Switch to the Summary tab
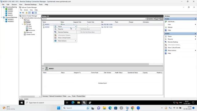Viewport: 197px width, 111px height. [45, 96]
